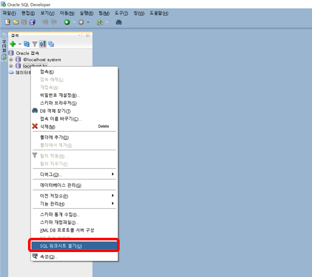Expand the localhost hr connection node
Viewport: 312px width, 277px height.
tap(11, 66)
